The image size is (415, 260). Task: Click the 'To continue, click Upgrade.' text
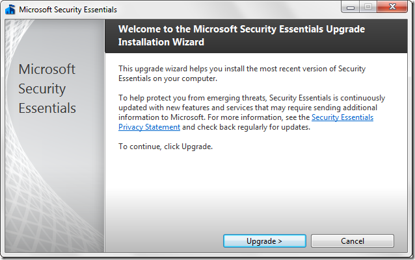165,147
